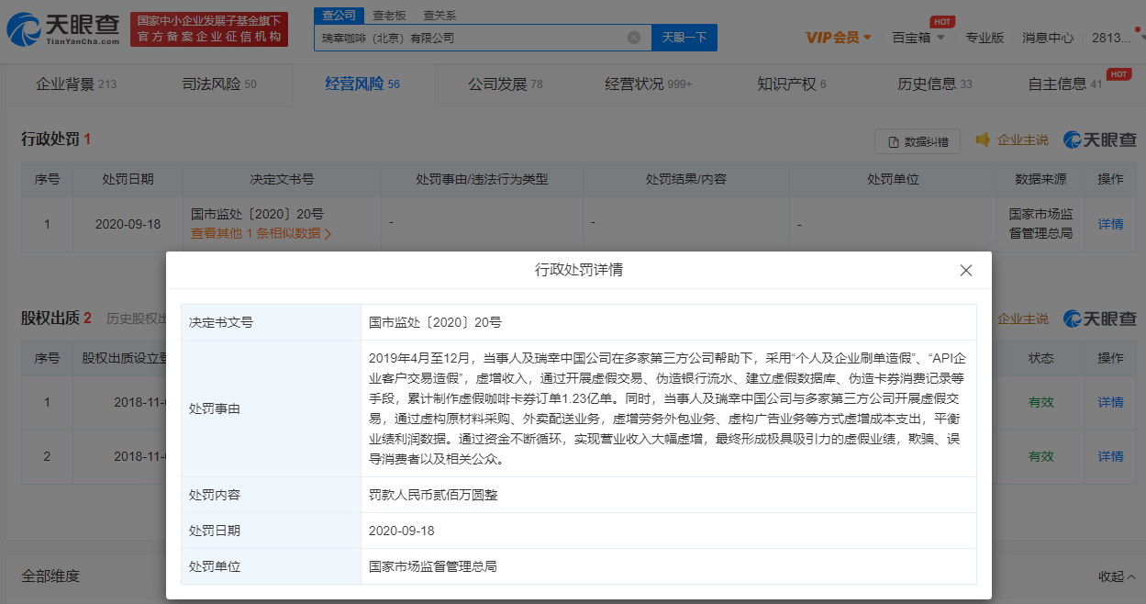The image size is (1146, 604).
Task: Open 历史信息 tab
Action: pyautogui.click(x=935, y=84)
